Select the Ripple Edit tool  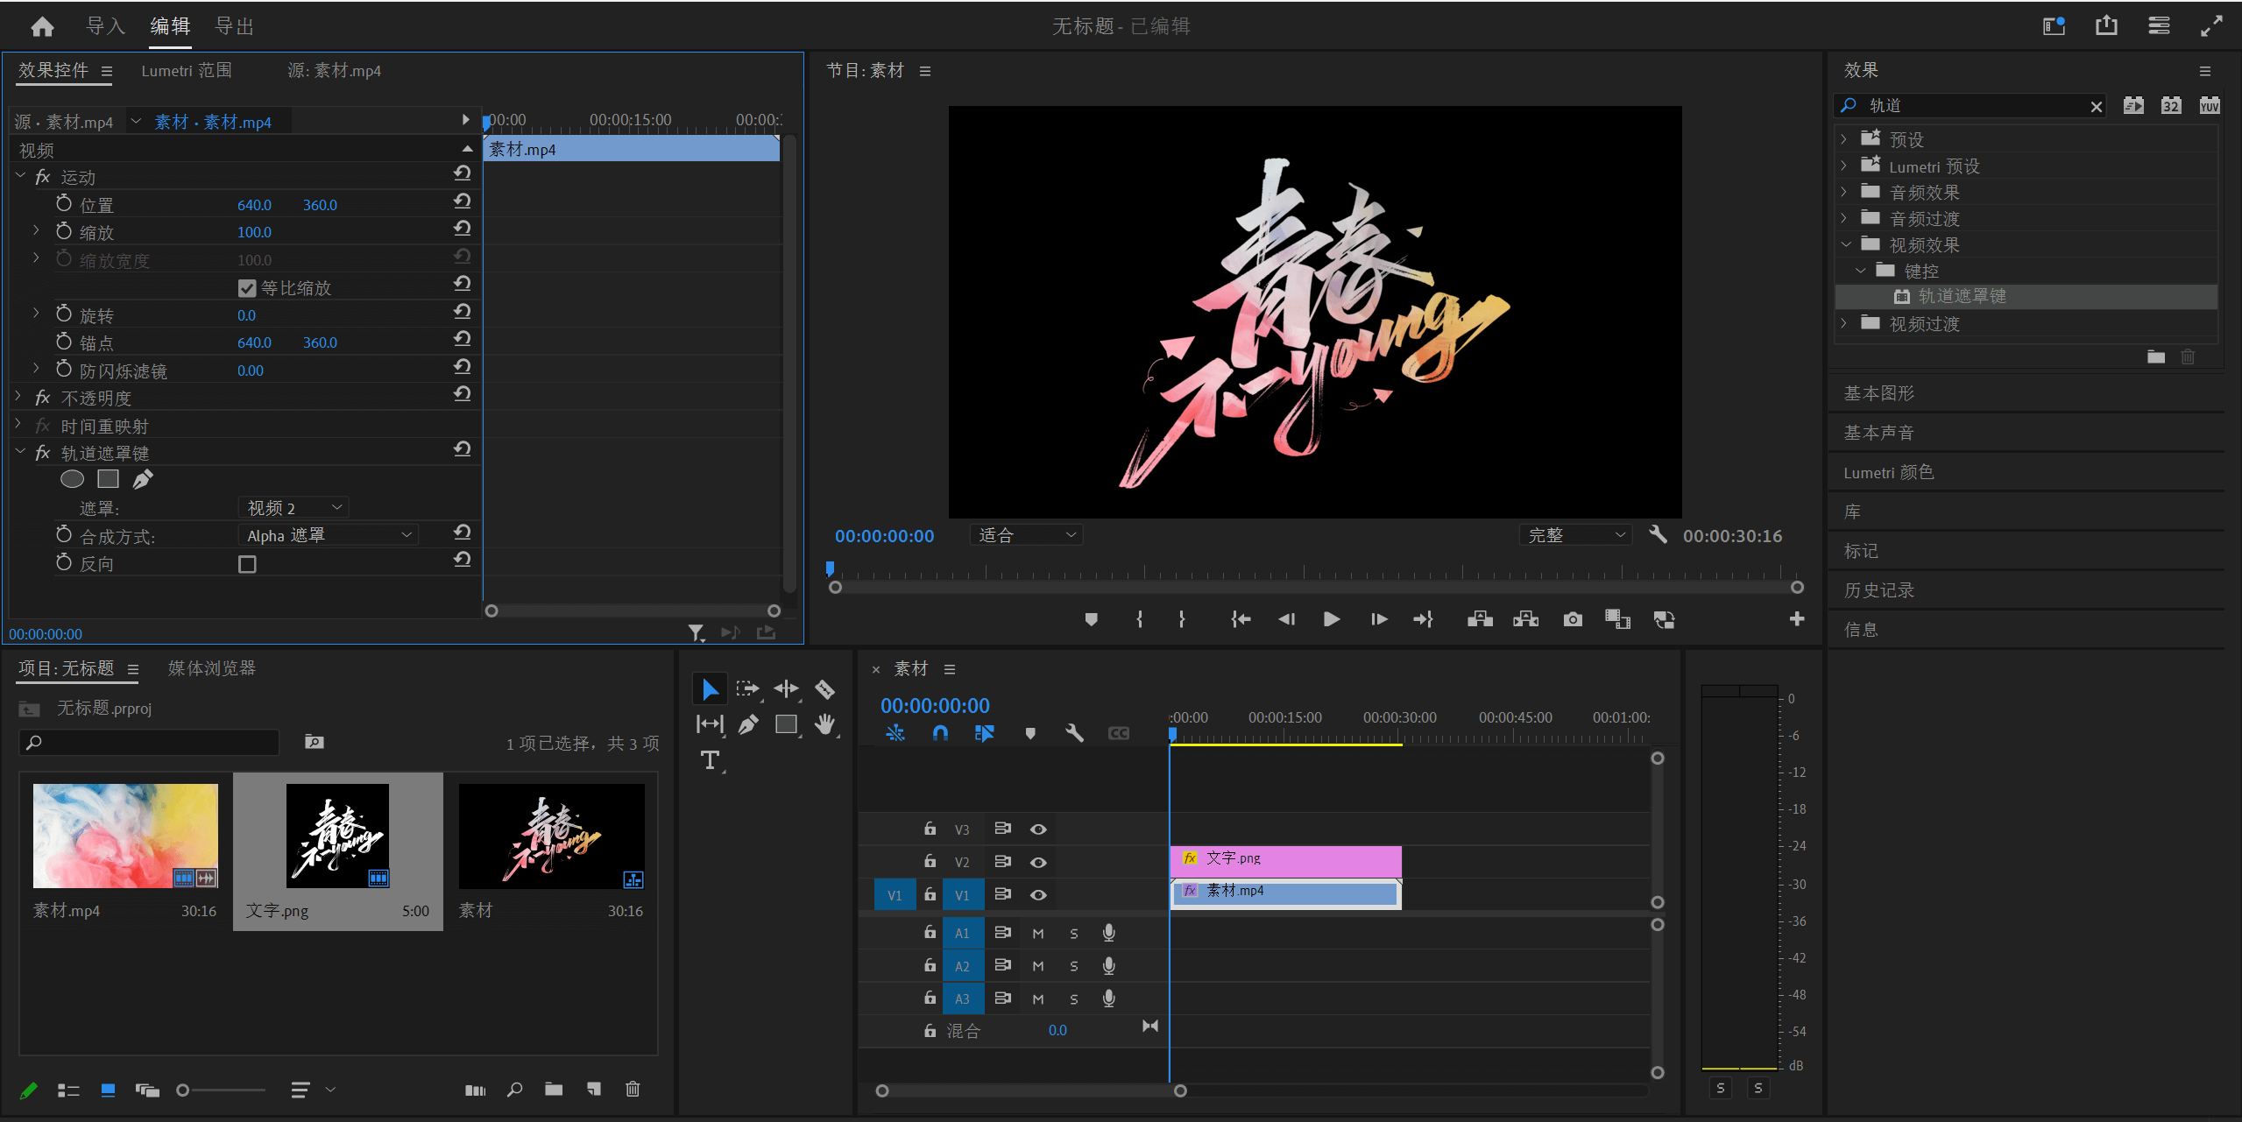pyautogui.click(x=786, y=689)
